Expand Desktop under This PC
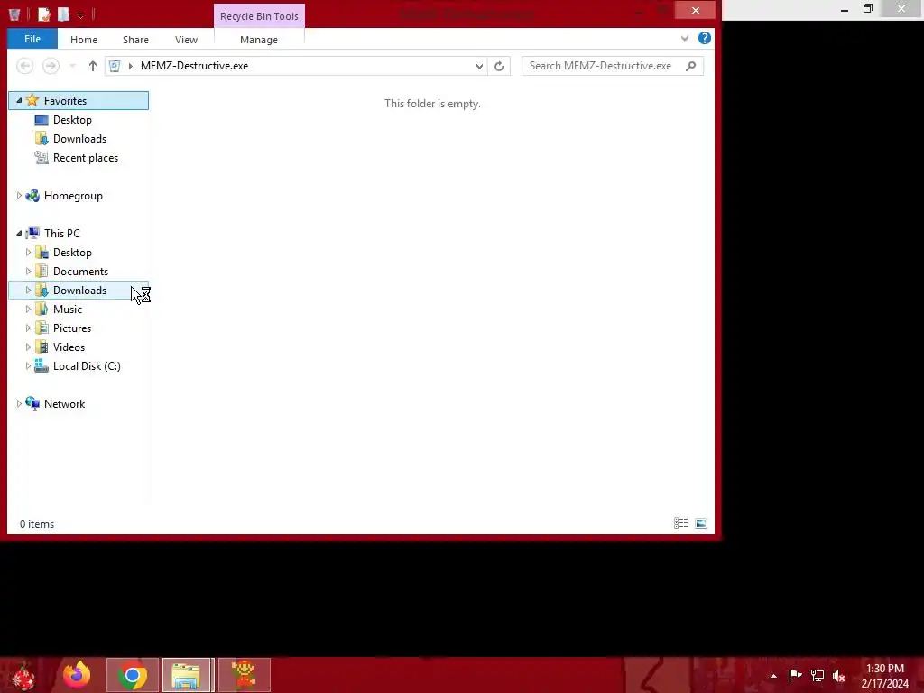Image resolution: width=924 pixels, height=693 pixels. pos(28,253)
